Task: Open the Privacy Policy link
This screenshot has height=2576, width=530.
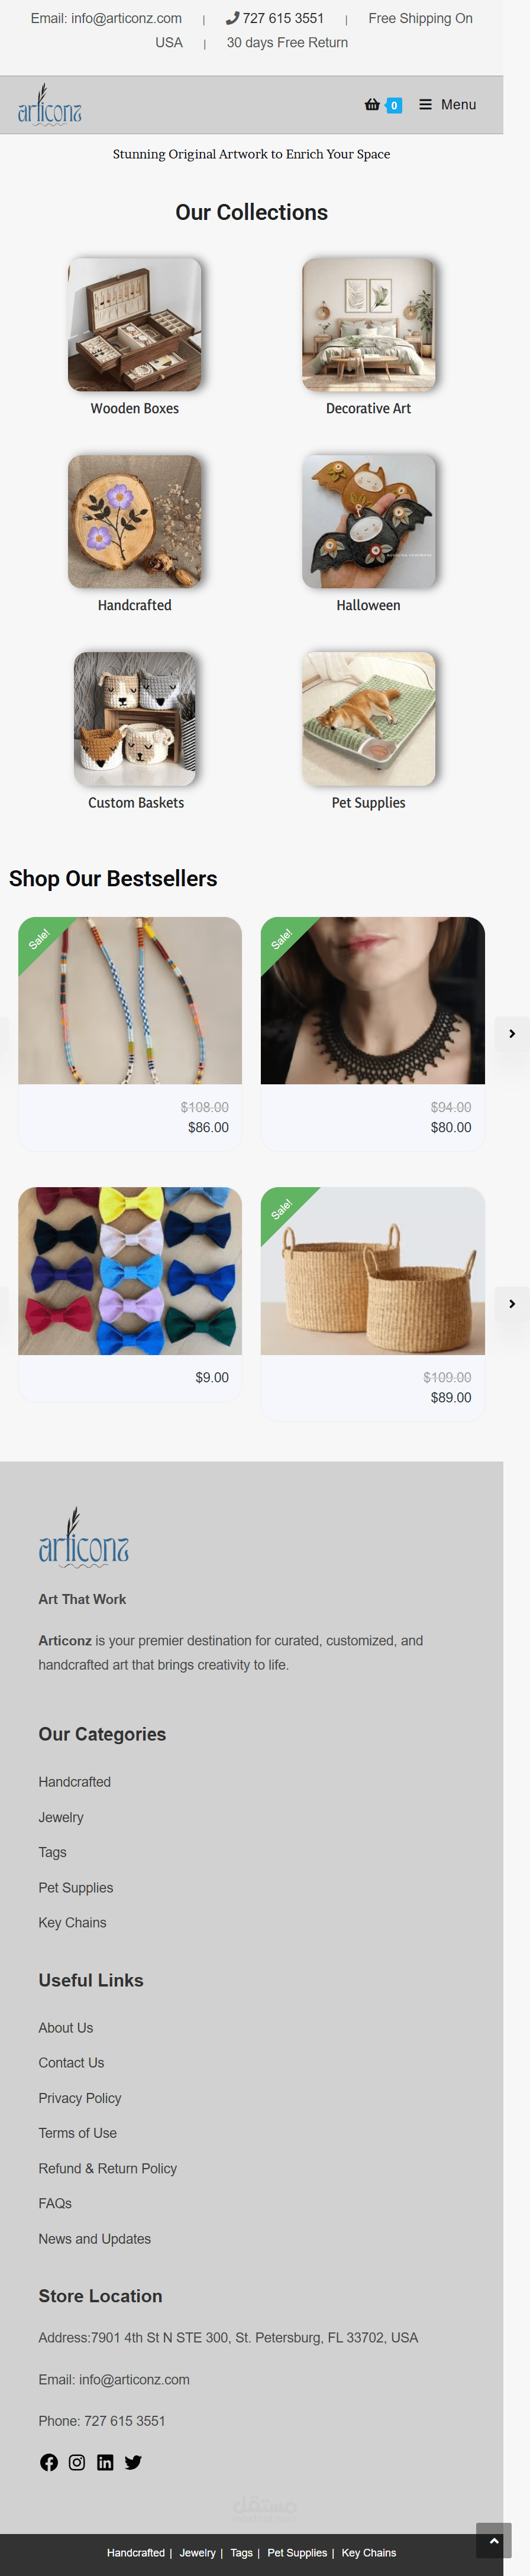Action: coord(80,2097)
